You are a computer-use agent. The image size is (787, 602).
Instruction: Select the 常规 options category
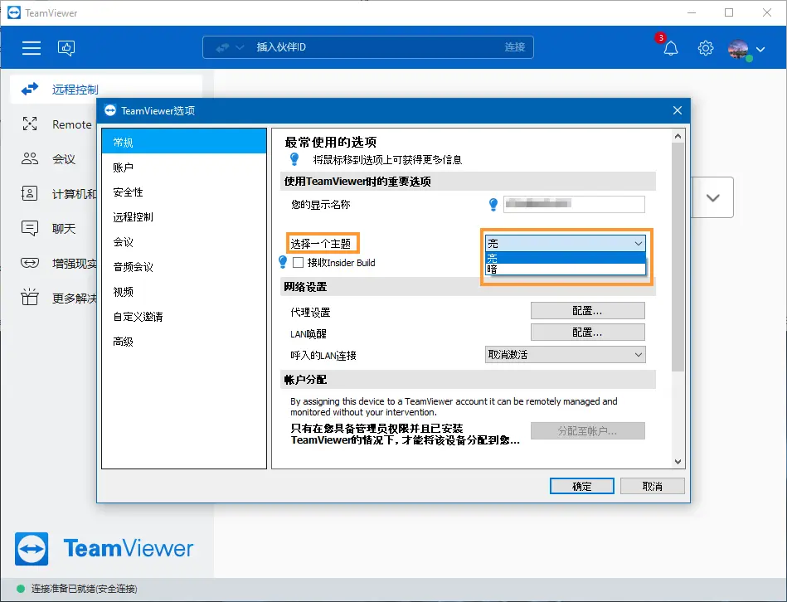point(184,142)
